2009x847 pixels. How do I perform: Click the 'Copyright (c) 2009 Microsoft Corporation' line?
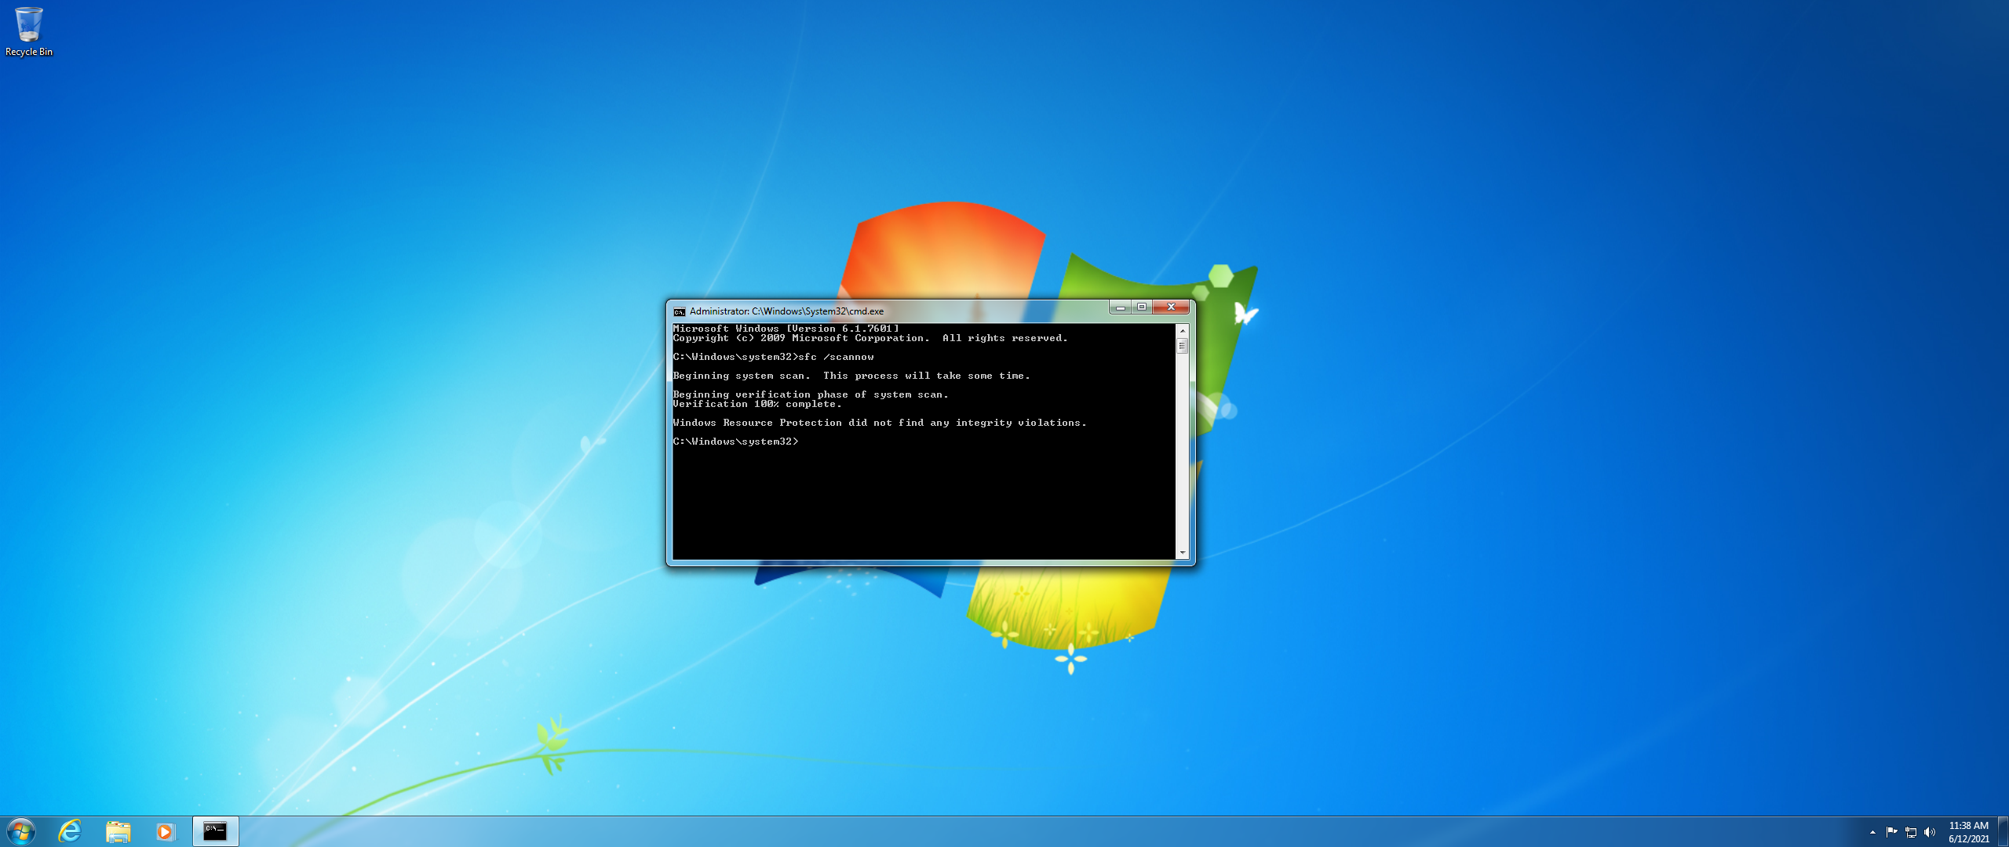(x=870, y=338)
